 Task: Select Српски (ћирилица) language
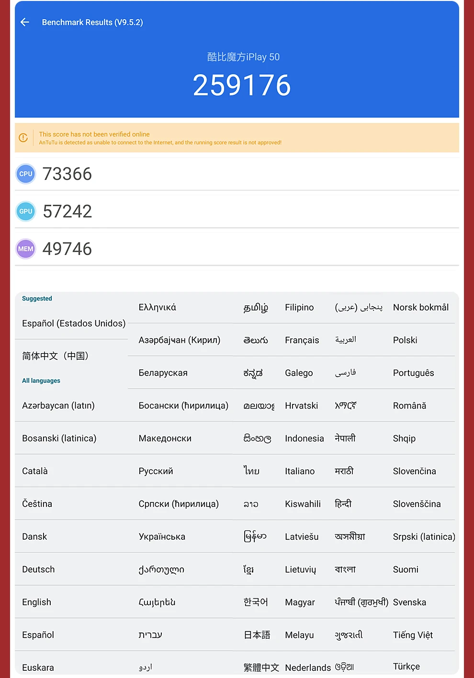click(x=179, y=504)
